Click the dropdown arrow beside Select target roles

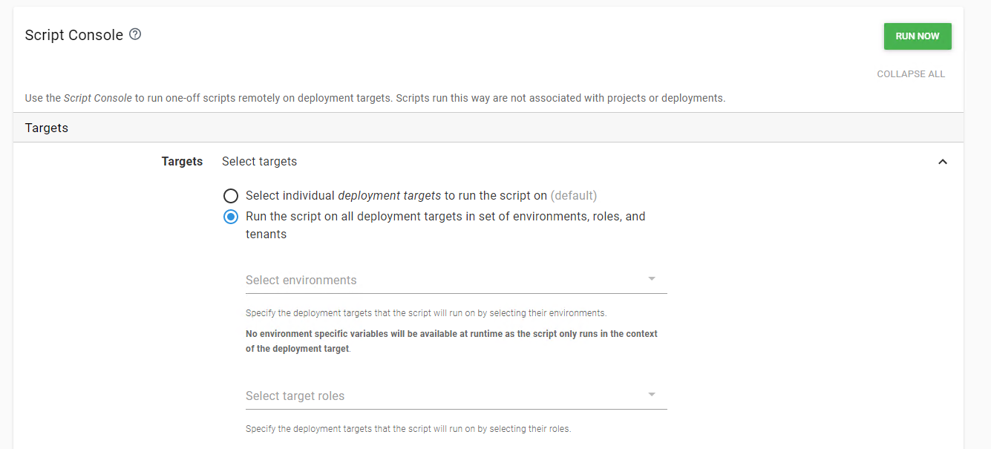(x=651, y=393)
